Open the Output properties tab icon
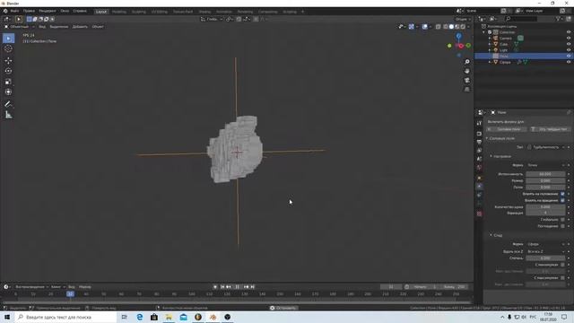 pos(479,142)
